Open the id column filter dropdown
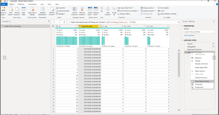Screen dimensions: 219x115 pos(76,26)
